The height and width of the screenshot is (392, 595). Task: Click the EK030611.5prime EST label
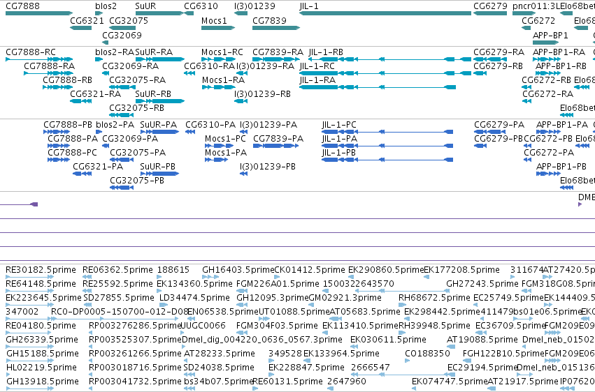388,340
